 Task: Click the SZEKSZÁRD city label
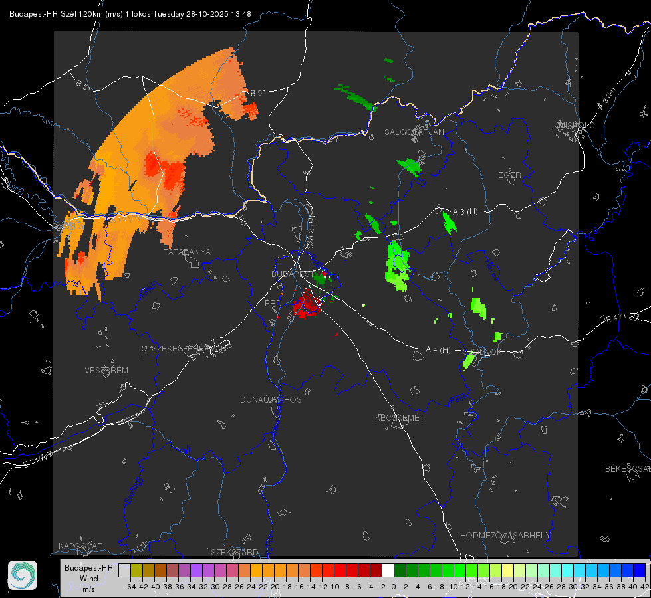[x=235, y=552]
